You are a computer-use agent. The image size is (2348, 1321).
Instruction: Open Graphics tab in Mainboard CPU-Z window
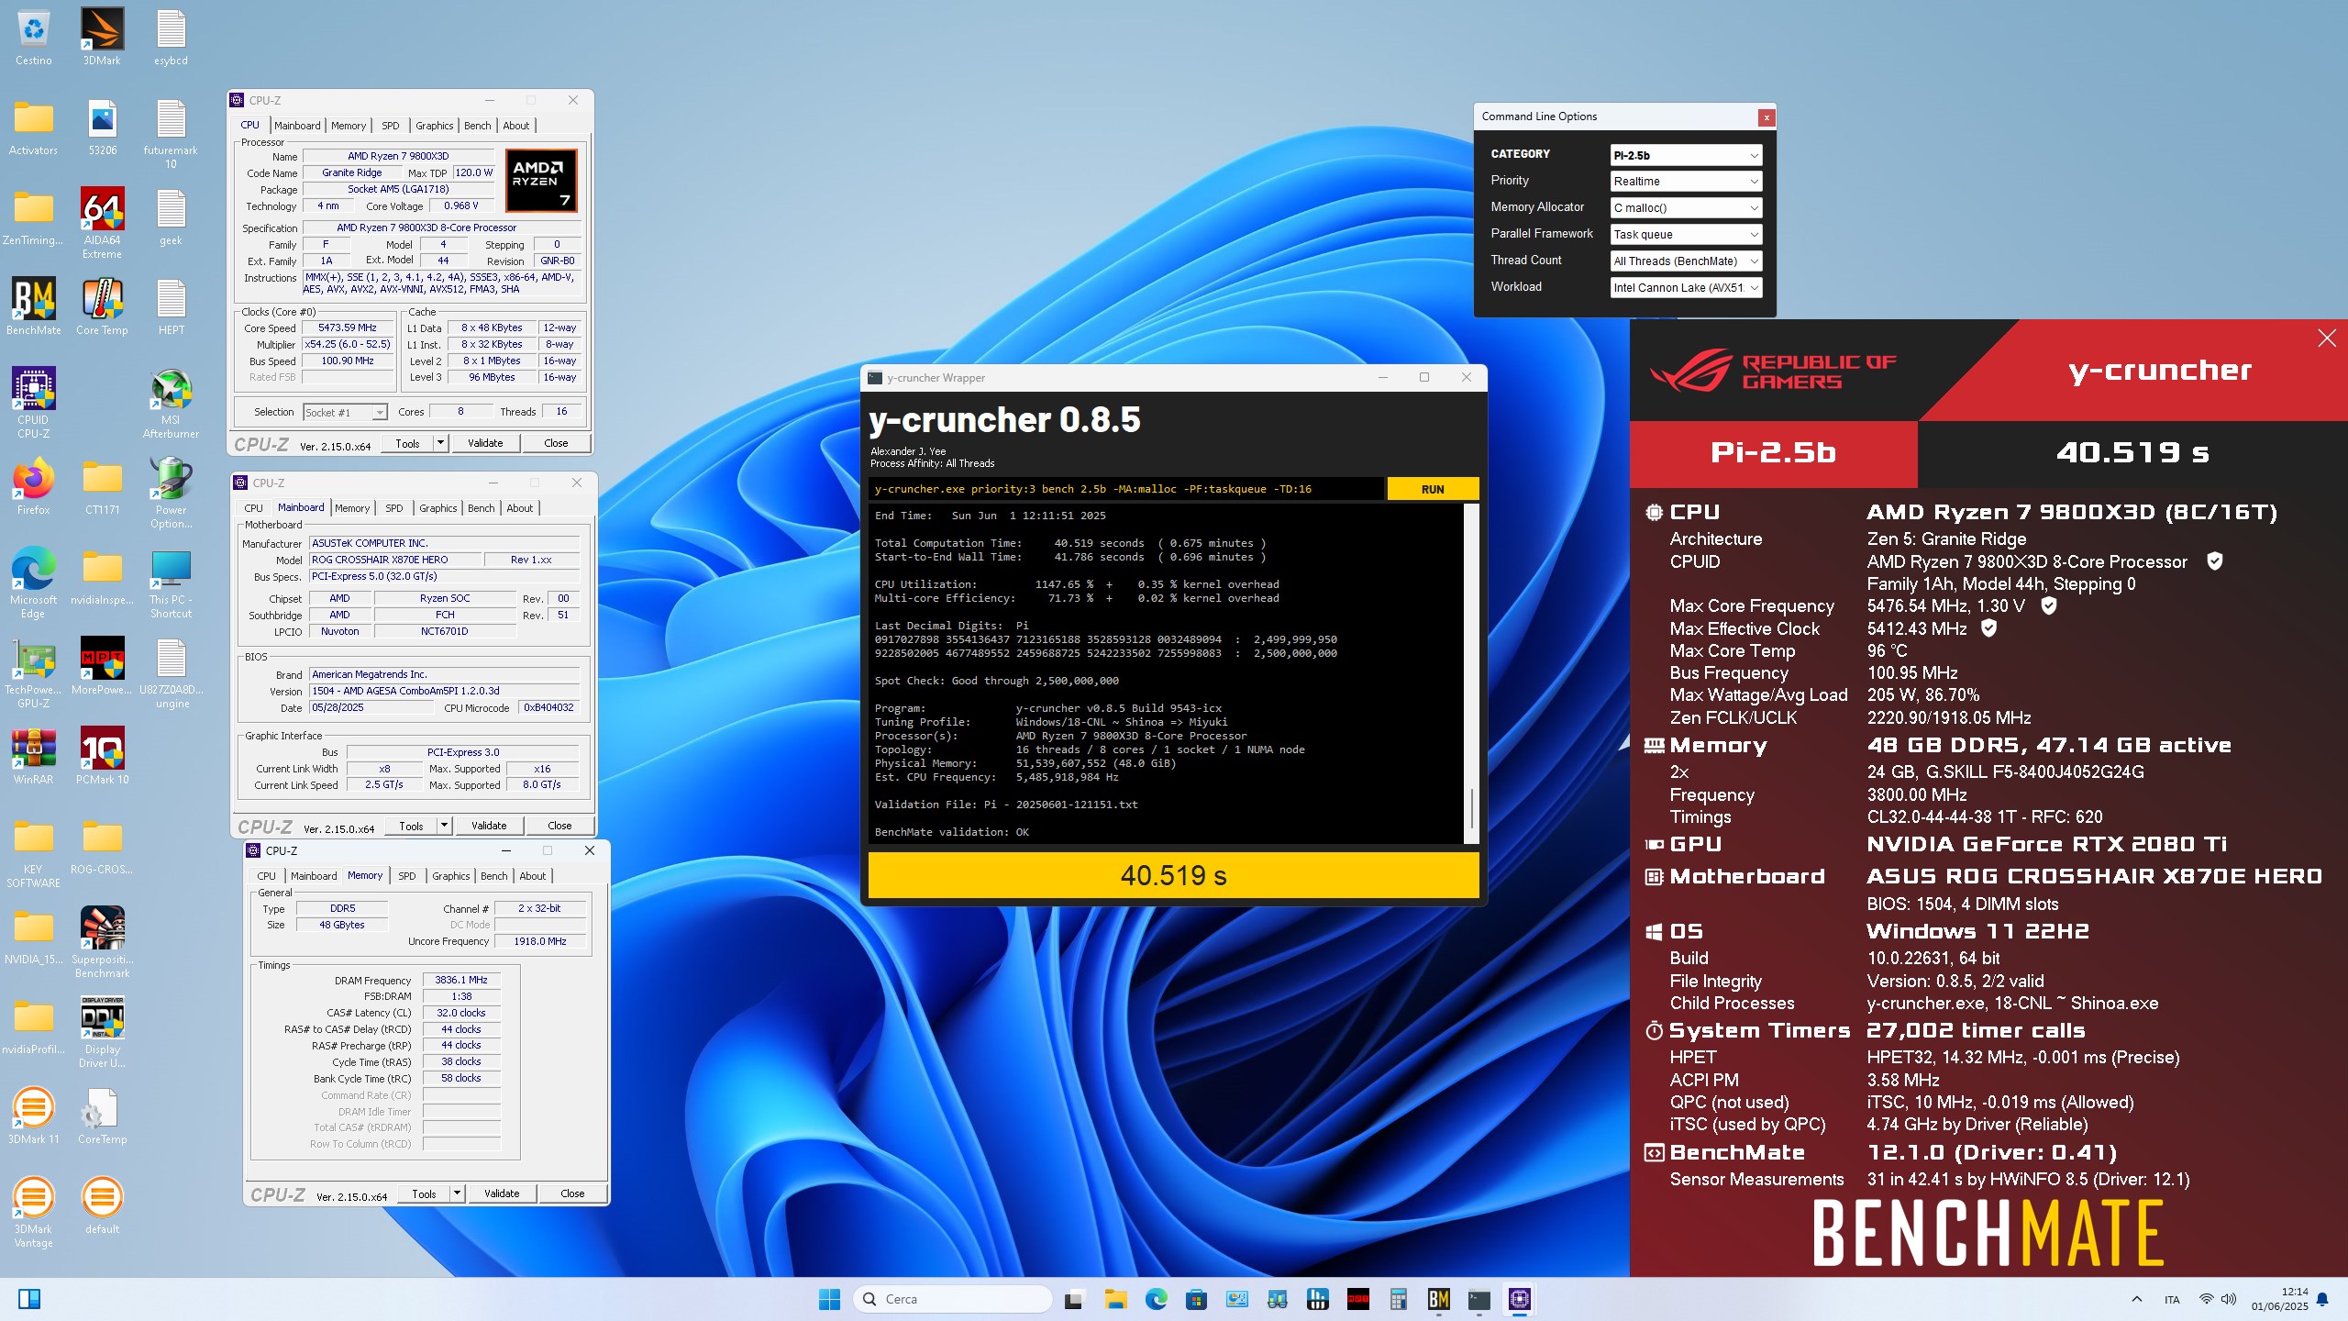coord(437,508)
